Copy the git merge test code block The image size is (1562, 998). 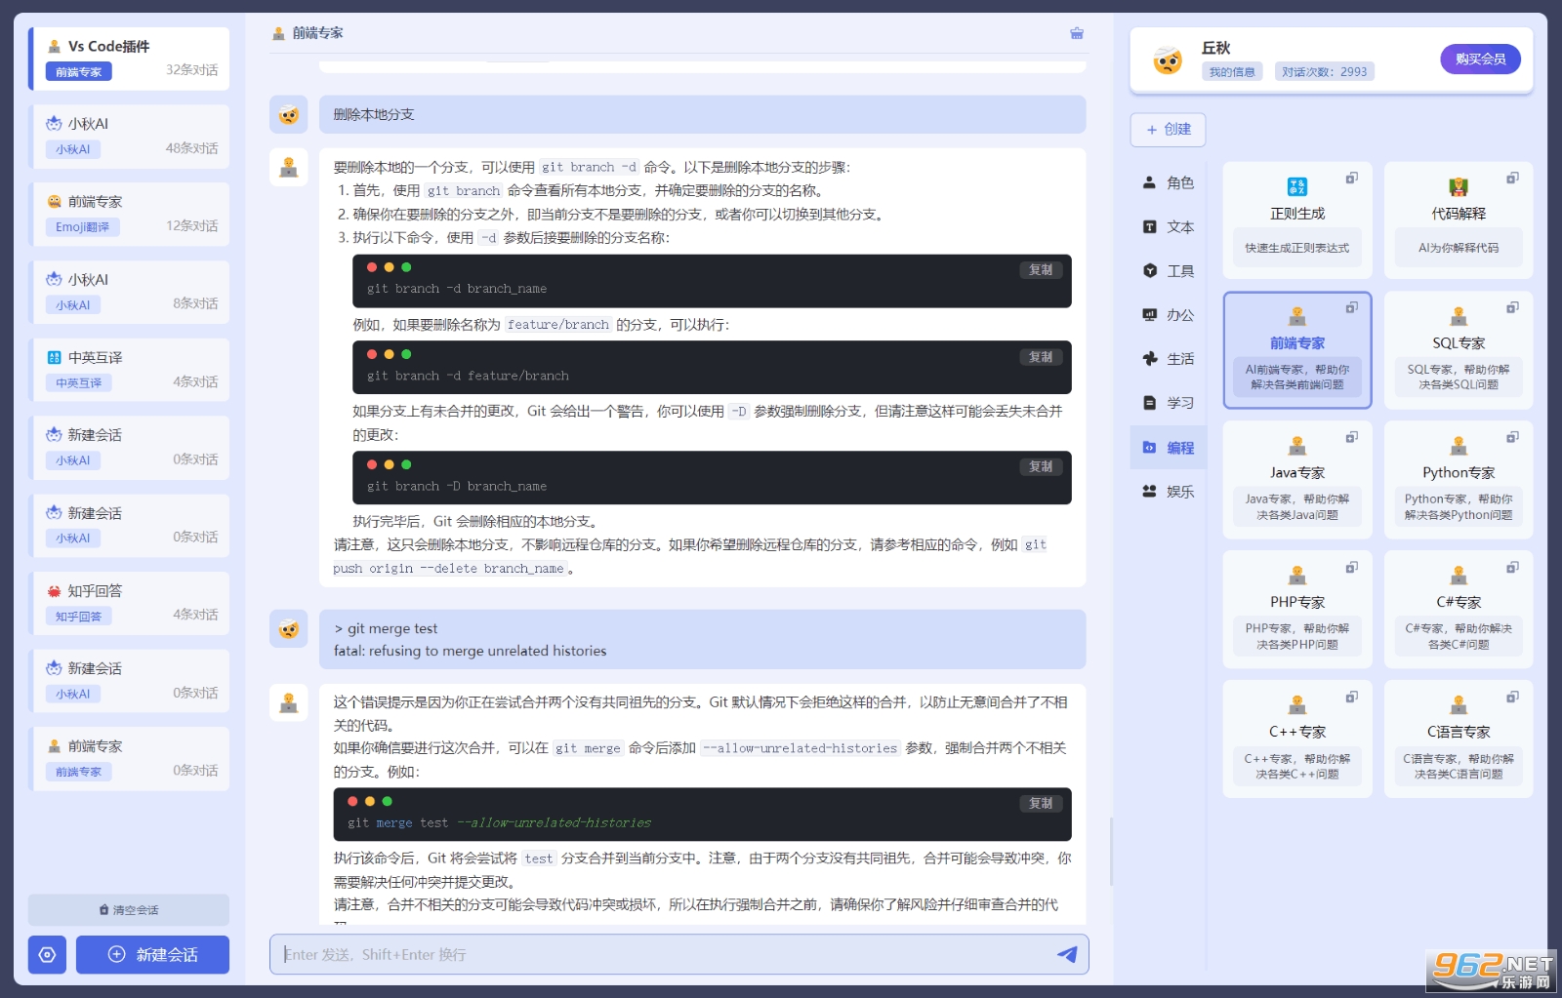tap(1041, 803)
